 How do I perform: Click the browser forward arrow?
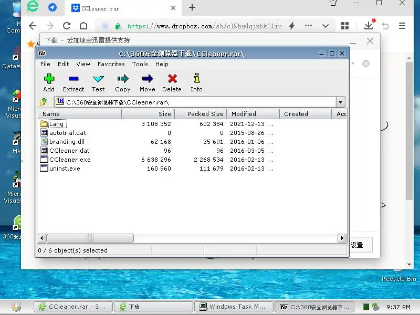pyautogui.click(x=49, y=26)
